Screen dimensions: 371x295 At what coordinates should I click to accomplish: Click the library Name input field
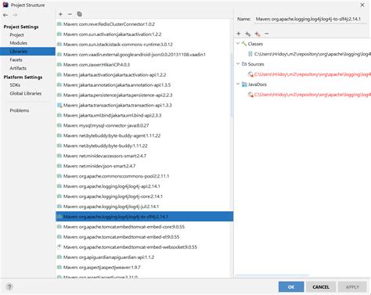click(311, 19)
